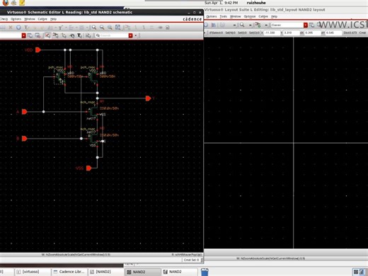The height and width of the screenshot is (276, 368).
Task: Click the copy-like icon before search field
Action: pyautogui.click(x=88, y=35)
